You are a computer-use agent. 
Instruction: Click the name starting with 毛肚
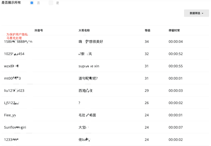click(87, 115)
